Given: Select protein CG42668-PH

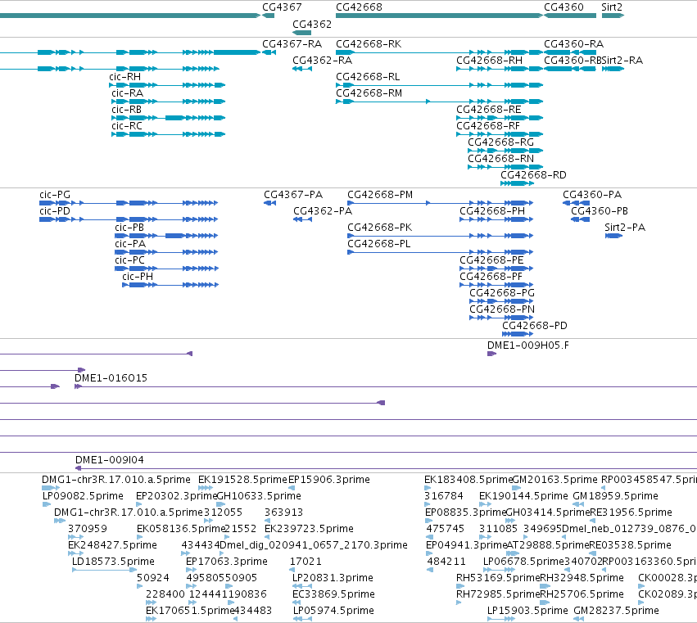Looking at the screenshot, I should tap(492, 211).
